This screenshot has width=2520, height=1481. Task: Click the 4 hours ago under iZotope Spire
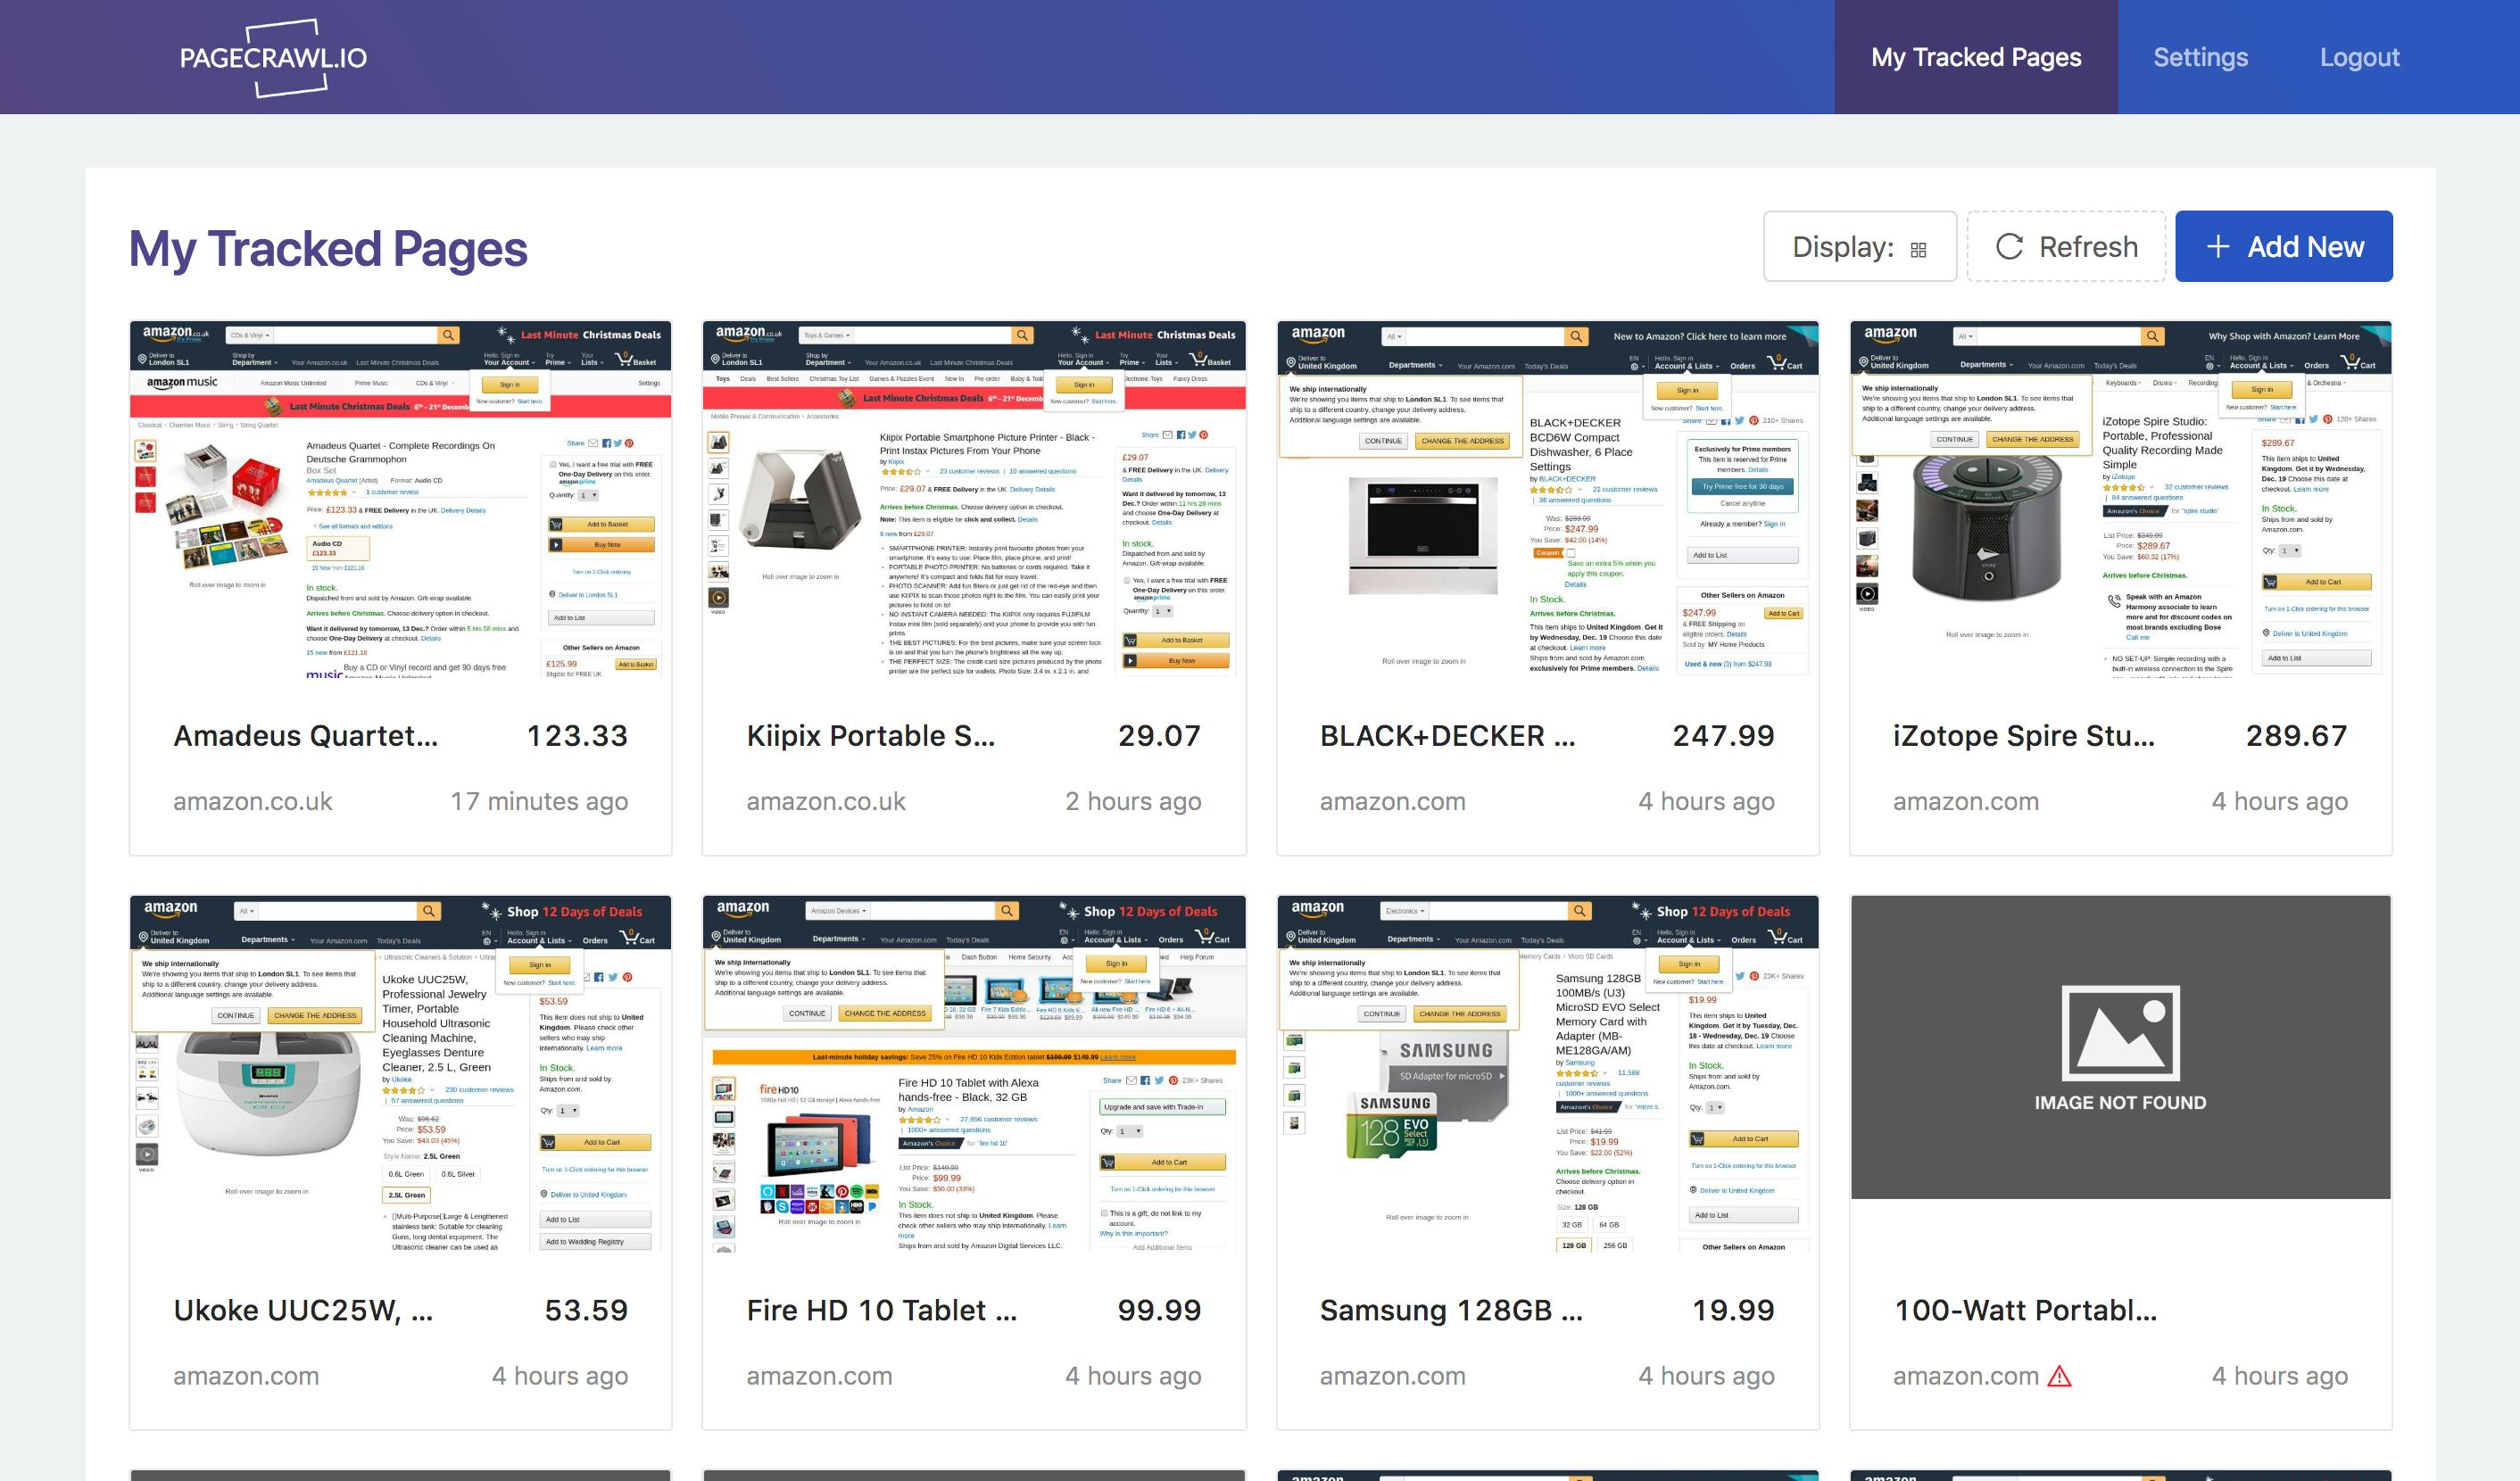coord(2280,801)
